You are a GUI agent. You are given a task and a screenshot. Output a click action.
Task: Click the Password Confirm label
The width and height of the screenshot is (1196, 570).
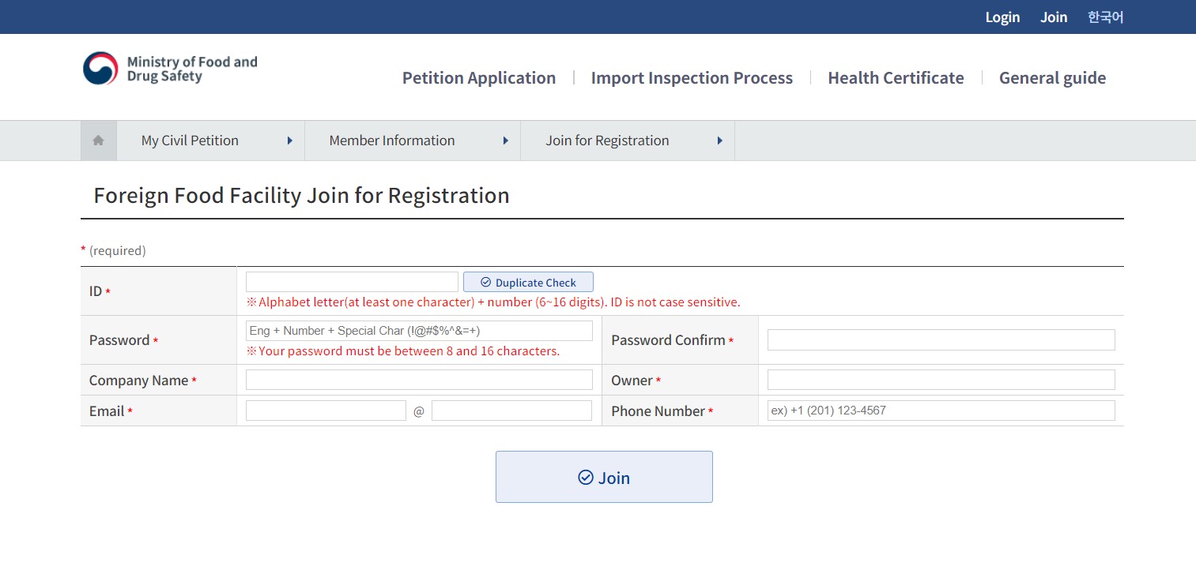[668, 340]
